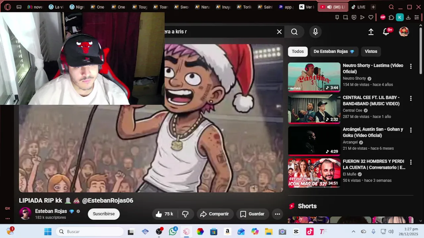The image size is (424, 238).
Task: Open FUERON 32 HOMBRES video title
Action: 374,164
